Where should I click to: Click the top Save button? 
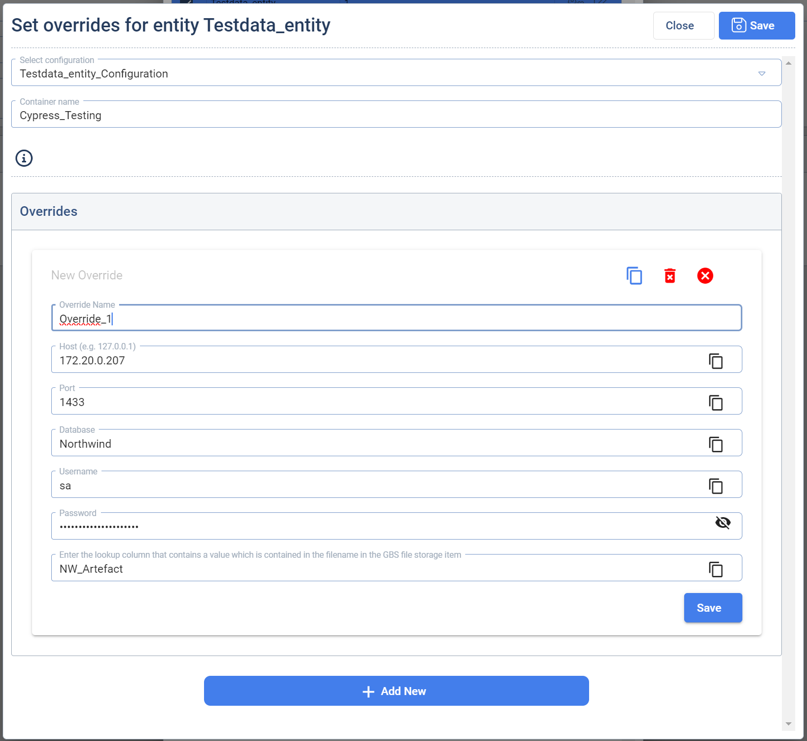coord(757,26)
